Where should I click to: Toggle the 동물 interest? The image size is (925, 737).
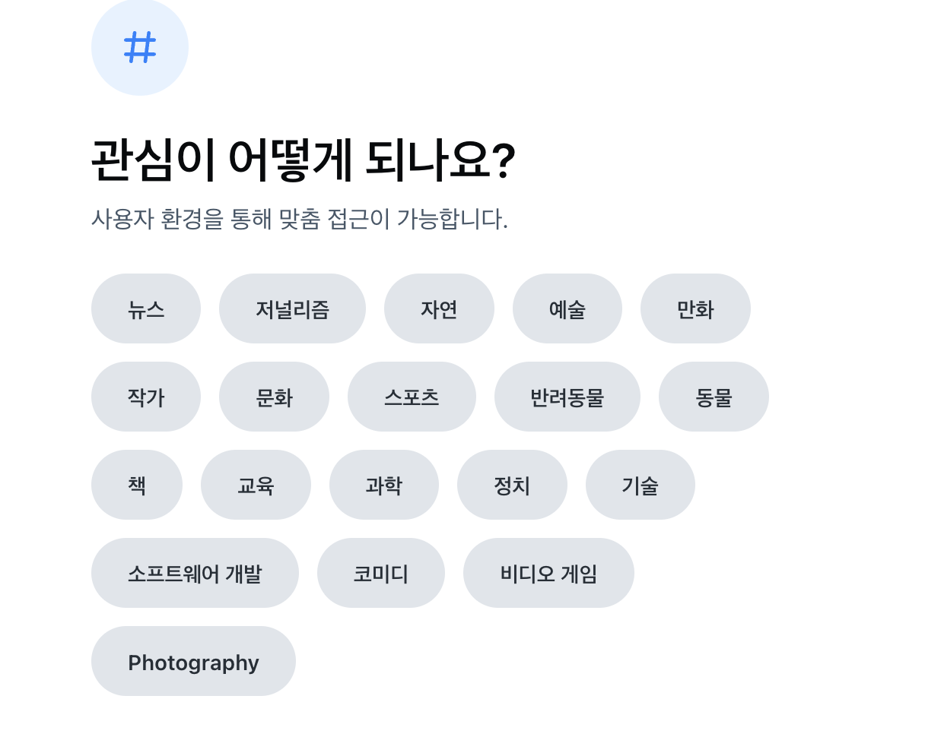pyautogui.click(x=714, y=397)
